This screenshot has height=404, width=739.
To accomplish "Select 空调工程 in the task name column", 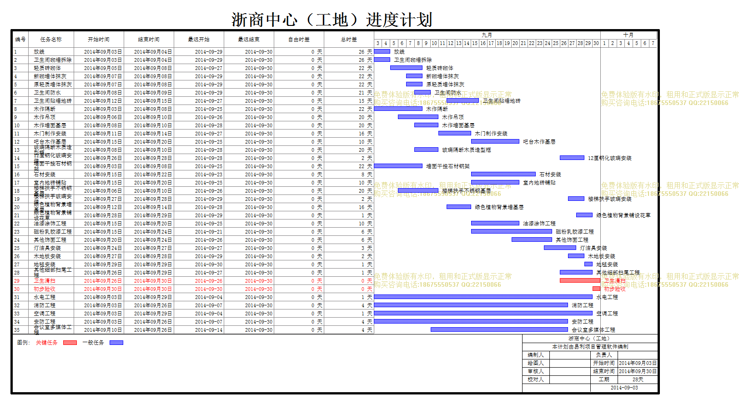I will [x=45, y=314].
